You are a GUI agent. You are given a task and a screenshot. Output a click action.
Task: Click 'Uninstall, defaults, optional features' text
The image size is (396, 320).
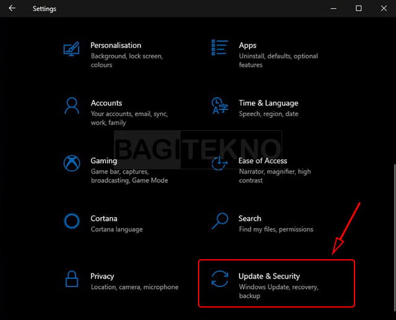[x=278, y=61]
